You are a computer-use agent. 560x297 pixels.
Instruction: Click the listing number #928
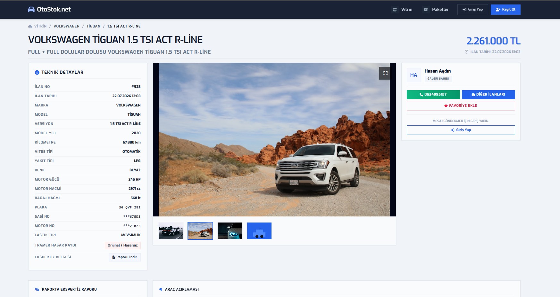136,87
